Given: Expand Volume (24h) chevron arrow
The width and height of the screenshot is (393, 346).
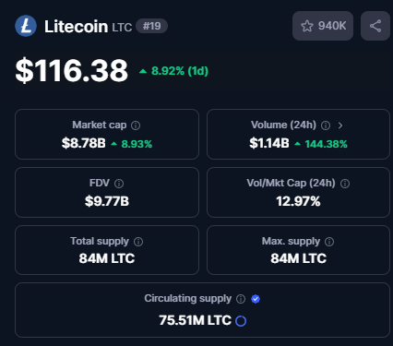Looking at the screenshot, I should (x=340, y=125).
